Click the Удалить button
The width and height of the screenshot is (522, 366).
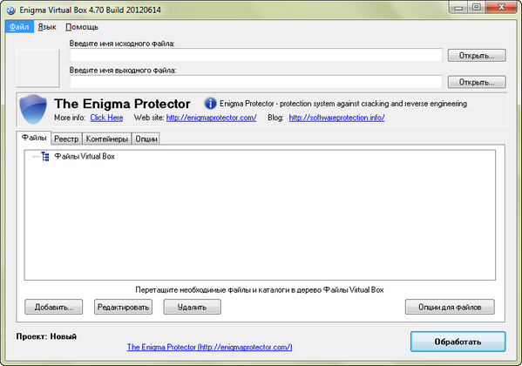192,307
